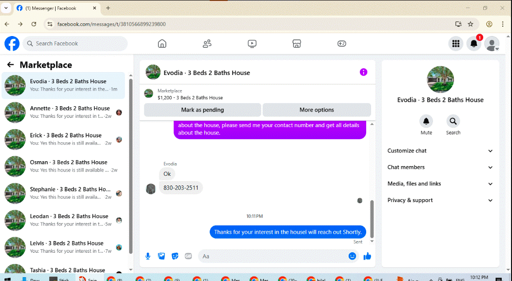Mute this conversation with bell icon

tap(426, 121)
